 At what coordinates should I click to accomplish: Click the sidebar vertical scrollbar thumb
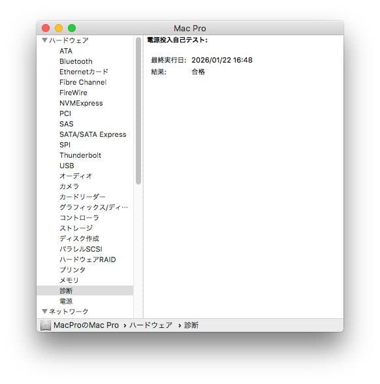(138, 111)
